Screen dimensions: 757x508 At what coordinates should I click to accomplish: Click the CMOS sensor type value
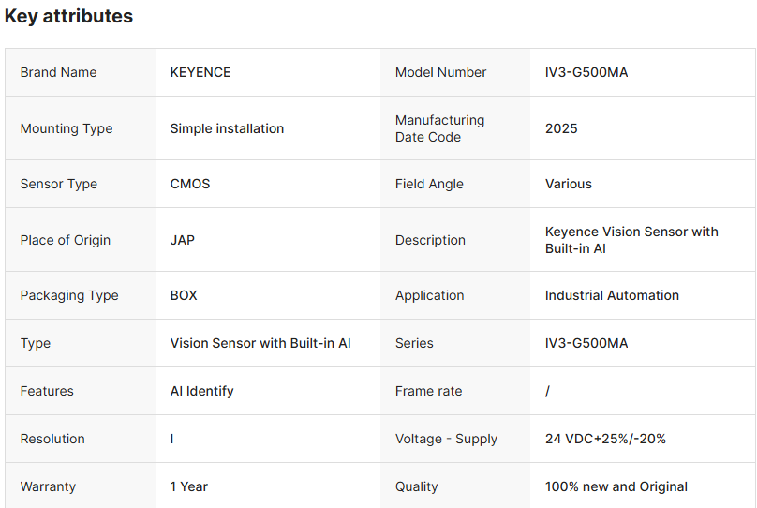(190, 184)
